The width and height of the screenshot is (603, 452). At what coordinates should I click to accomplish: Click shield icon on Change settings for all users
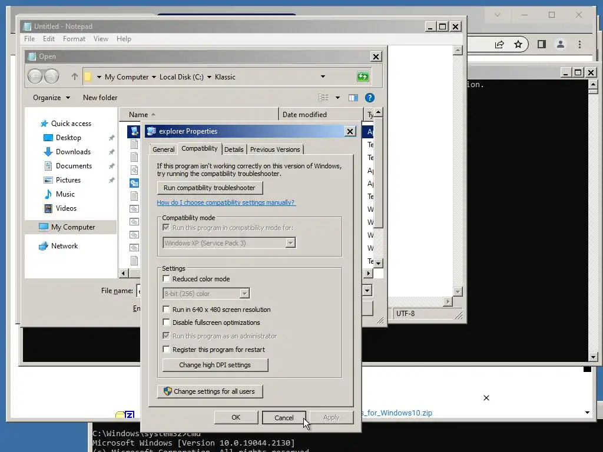168,391
